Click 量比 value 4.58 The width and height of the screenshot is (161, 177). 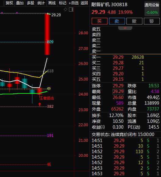(155, 92)
